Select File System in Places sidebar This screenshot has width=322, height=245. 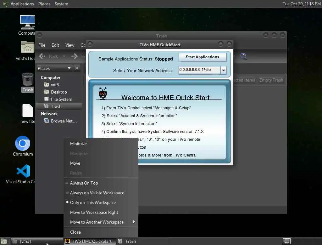[x=59, y=99]
